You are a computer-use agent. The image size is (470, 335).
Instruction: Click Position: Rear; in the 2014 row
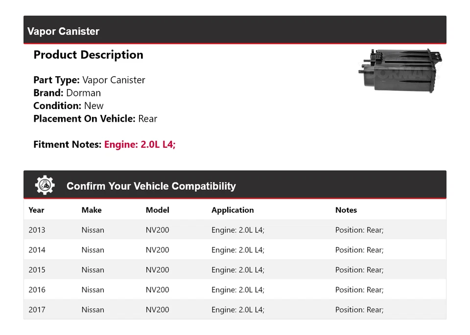click(359, 250)
